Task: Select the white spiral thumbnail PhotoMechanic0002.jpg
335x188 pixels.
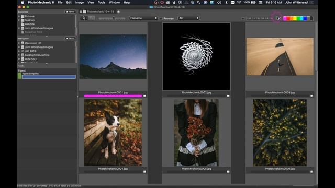Action: pos(196,56)
